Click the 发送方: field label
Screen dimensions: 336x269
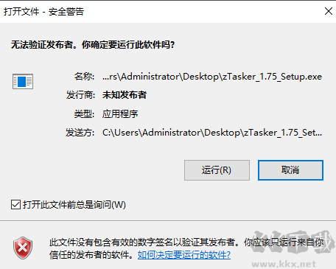click(x=80, y=133)
